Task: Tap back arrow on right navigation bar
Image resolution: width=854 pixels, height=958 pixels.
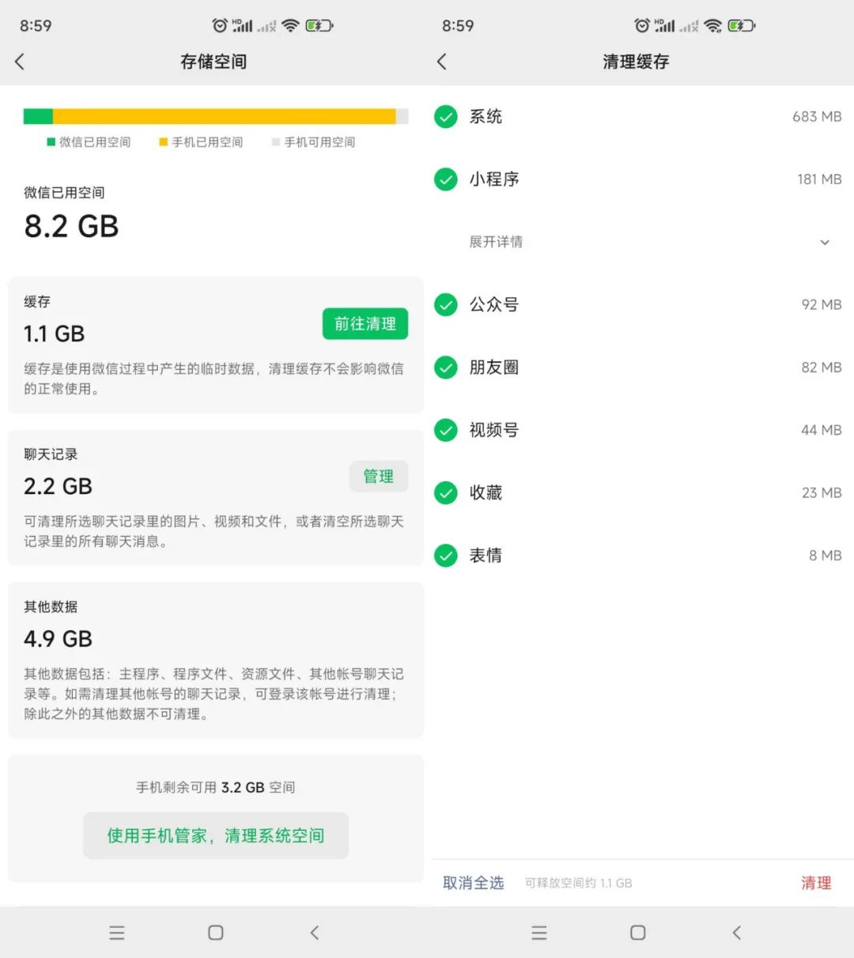Action: point(737,933)
